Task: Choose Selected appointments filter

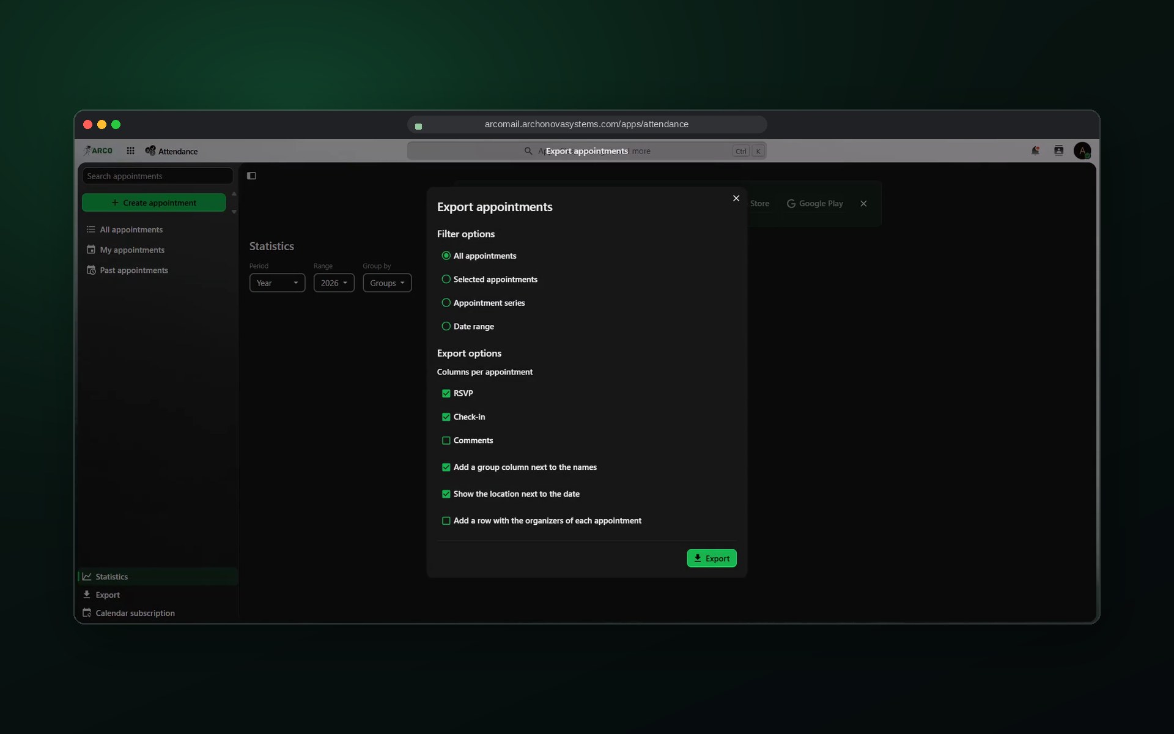Action: click(446, 280)
